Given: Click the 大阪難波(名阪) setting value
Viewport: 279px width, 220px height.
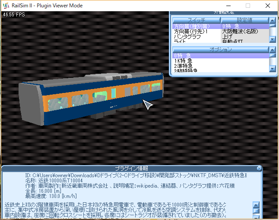Looking at the screenshot, I should coord(240,32).
